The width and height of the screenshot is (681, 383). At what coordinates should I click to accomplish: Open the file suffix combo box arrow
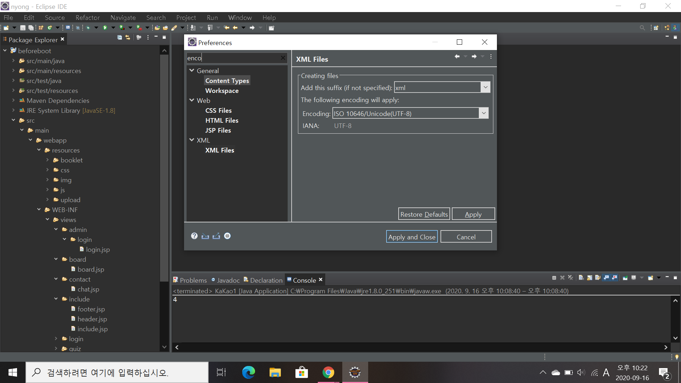(x=485, y=87)
